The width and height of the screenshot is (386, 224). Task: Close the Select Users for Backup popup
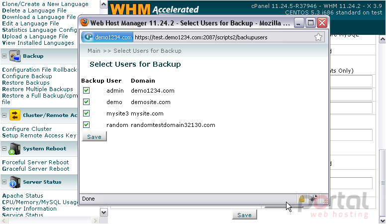coord(322,23)
